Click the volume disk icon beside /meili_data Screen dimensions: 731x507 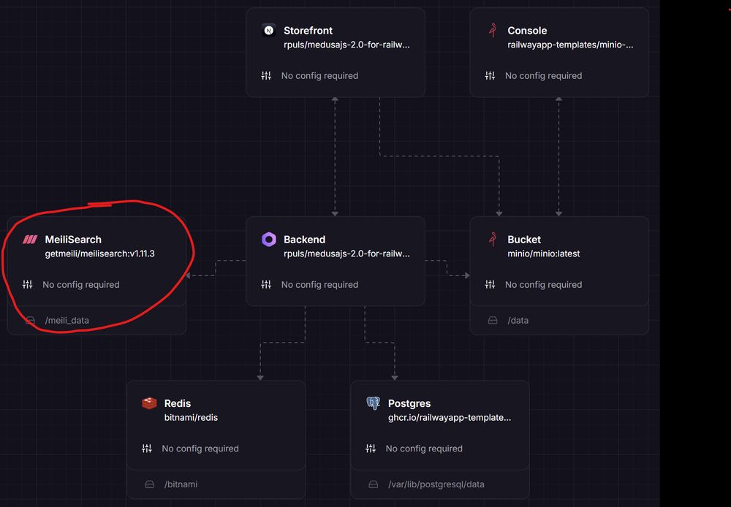pyautogui.click(x=30, y=321)
